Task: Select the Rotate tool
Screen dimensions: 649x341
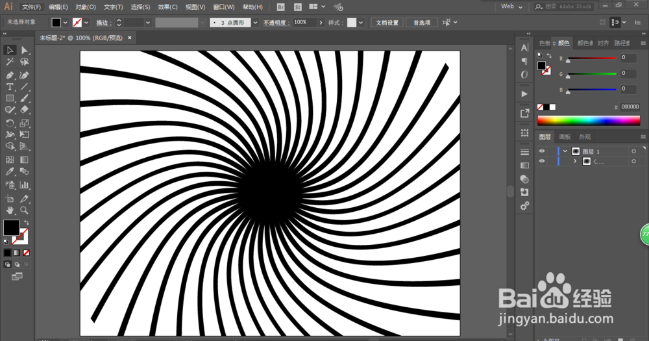Action: click(x=10, y=123)
